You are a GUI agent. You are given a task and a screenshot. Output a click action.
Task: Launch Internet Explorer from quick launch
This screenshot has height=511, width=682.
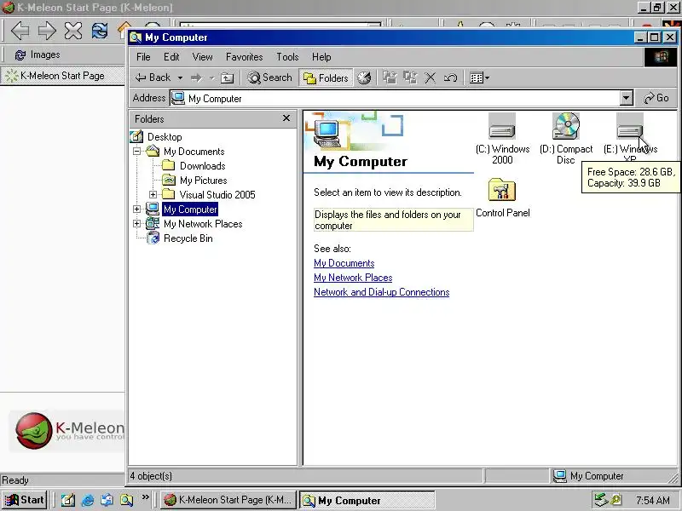(x=88, y=500)
